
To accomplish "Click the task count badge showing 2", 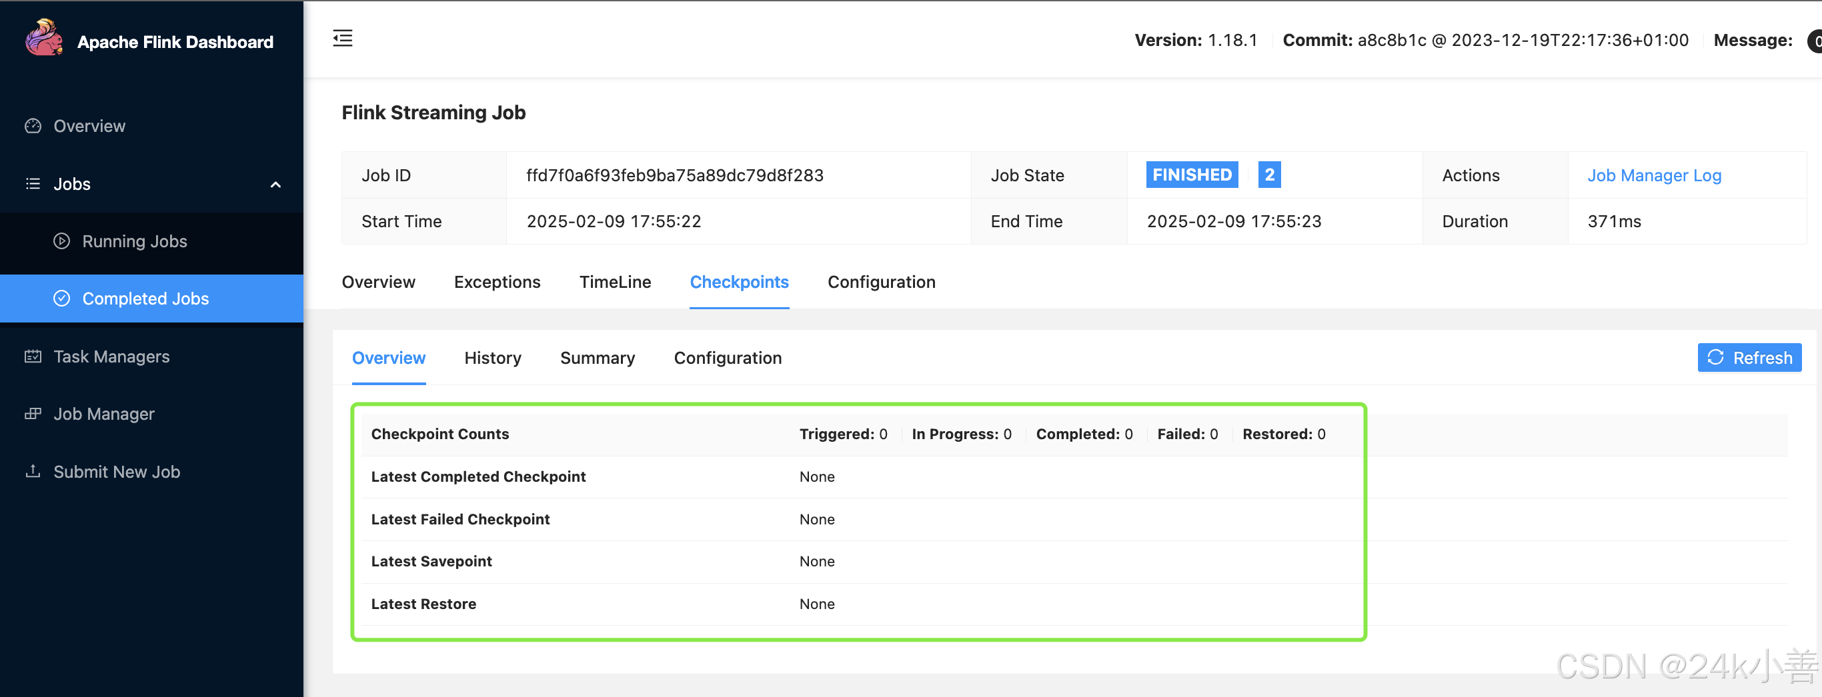I will (1269, 175).
